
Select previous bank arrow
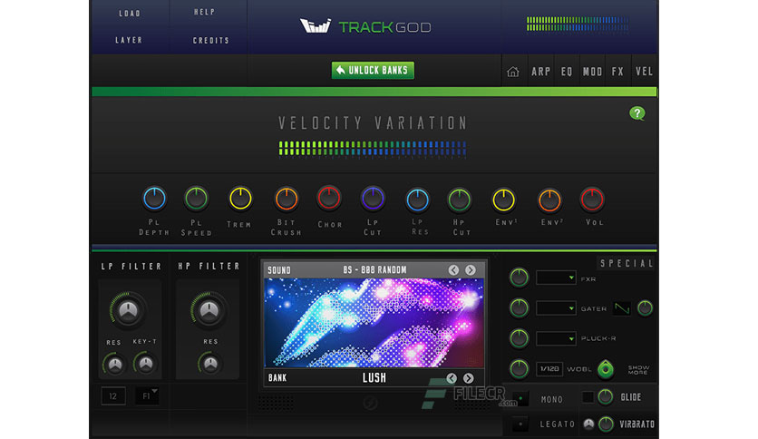tap(452, 378)
